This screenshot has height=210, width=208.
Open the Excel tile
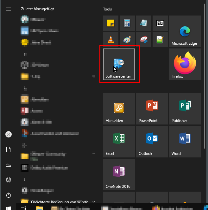[119, 142]
